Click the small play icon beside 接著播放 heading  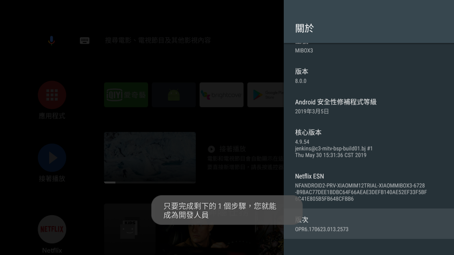click(211, 149)
